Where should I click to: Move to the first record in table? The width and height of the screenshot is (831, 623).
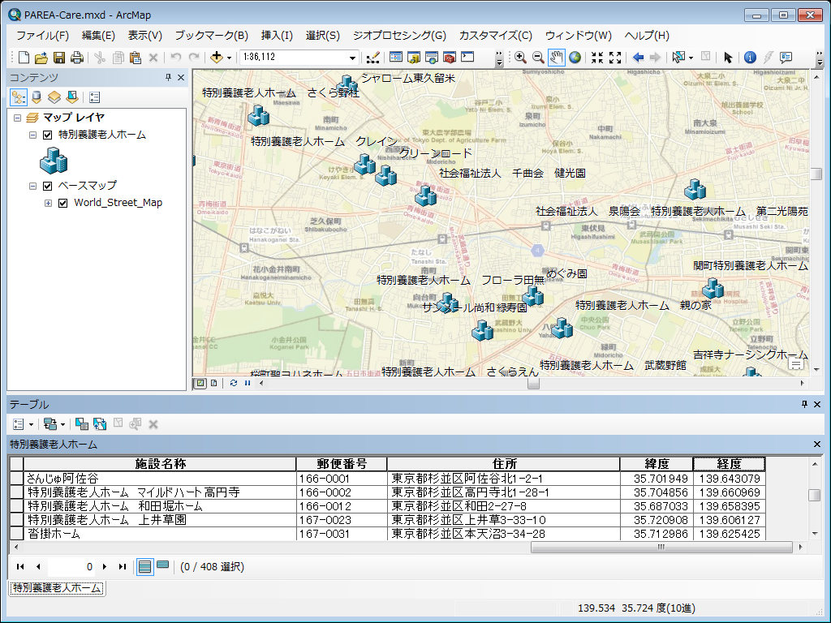pos(20,567)
